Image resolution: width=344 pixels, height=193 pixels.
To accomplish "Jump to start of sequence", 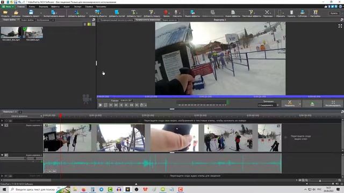I will [x=111, y=105].
